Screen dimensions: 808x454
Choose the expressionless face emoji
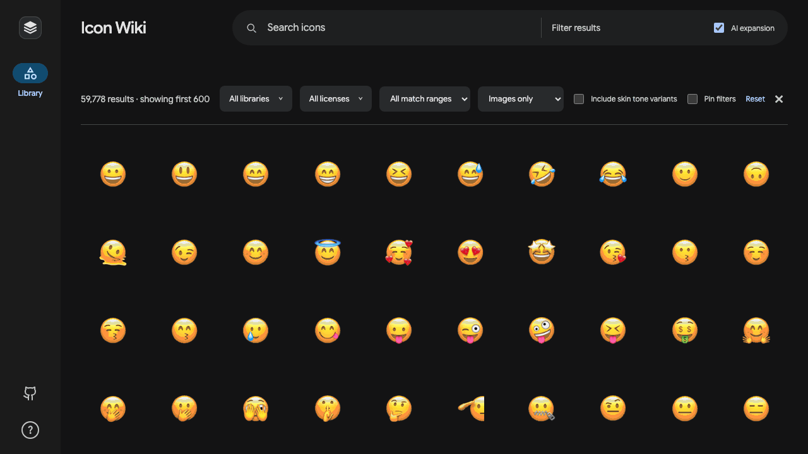tap(756, 409)
